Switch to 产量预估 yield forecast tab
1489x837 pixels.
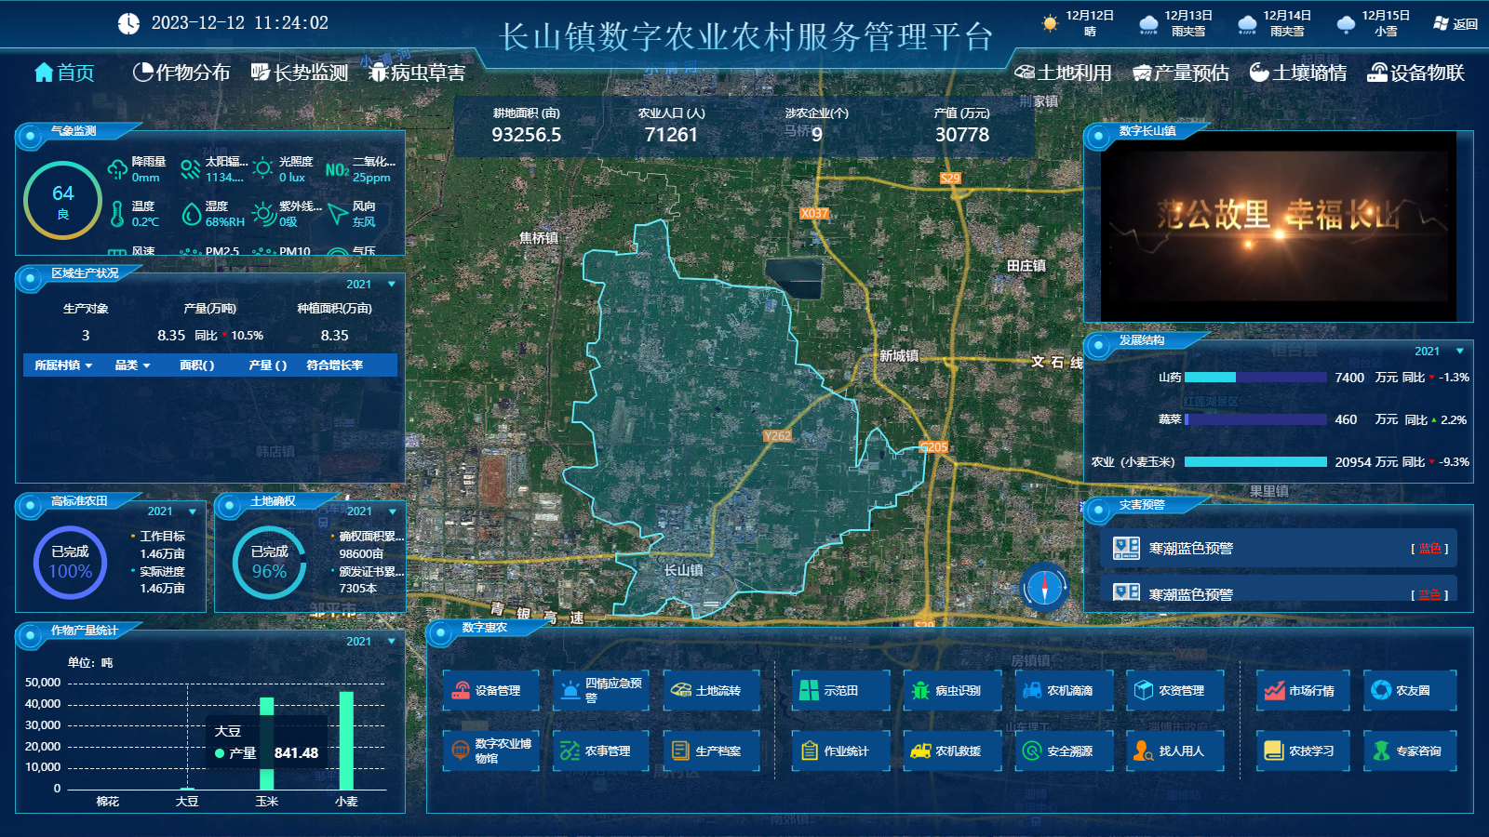(x=1181, y=73)
